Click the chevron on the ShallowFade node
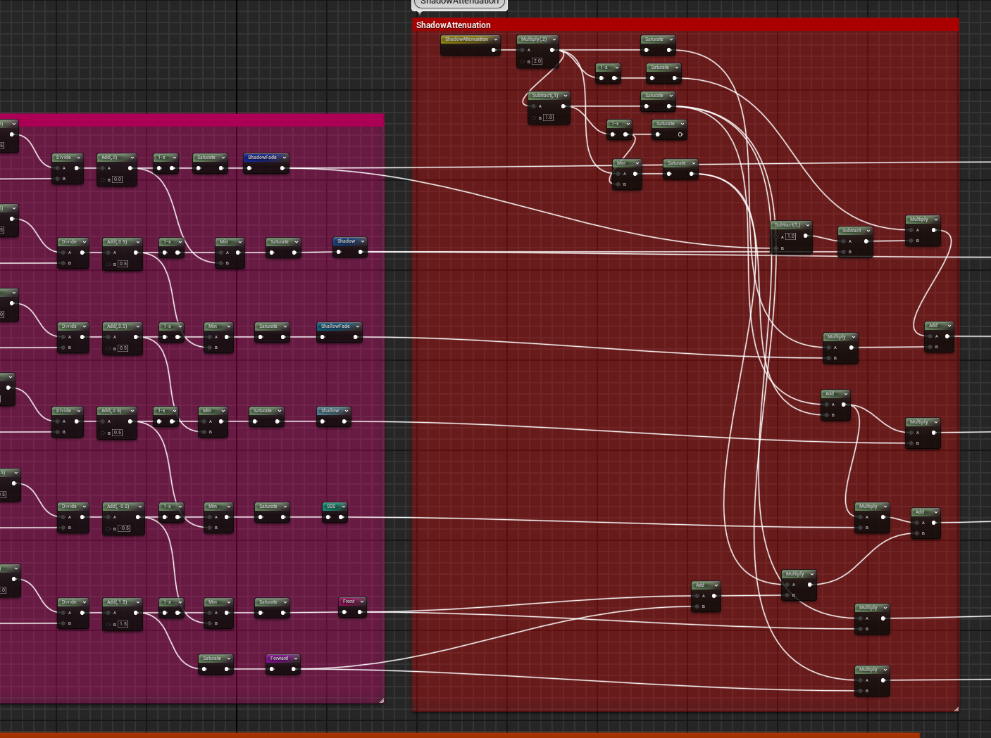Viewport: 991px width, 738px height. point(358,326)
